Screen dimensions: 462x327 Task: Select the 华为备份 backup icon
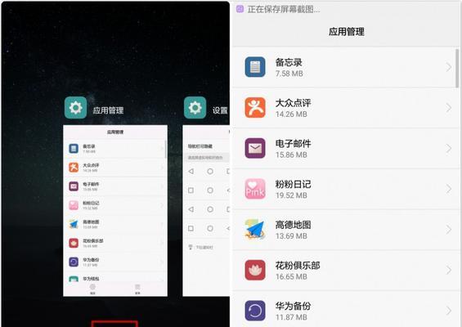pyautogui.click(x=255, y=311)
